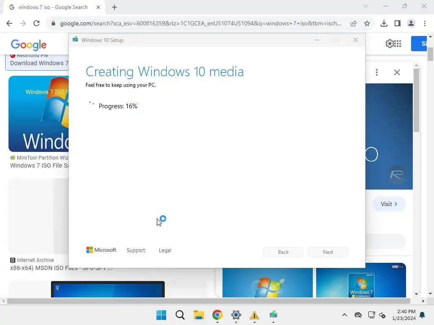Image resolution: width=434 pixels, height=325 pixels.
Task: Click the horizontal scroll right arrow
Action: 423,301
